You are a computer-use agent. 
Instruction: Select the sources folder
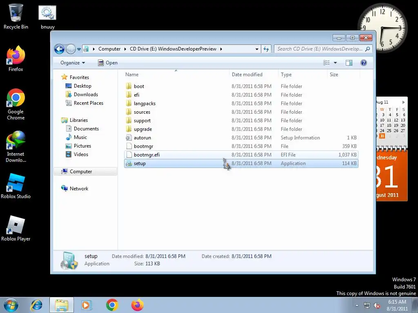241,112
